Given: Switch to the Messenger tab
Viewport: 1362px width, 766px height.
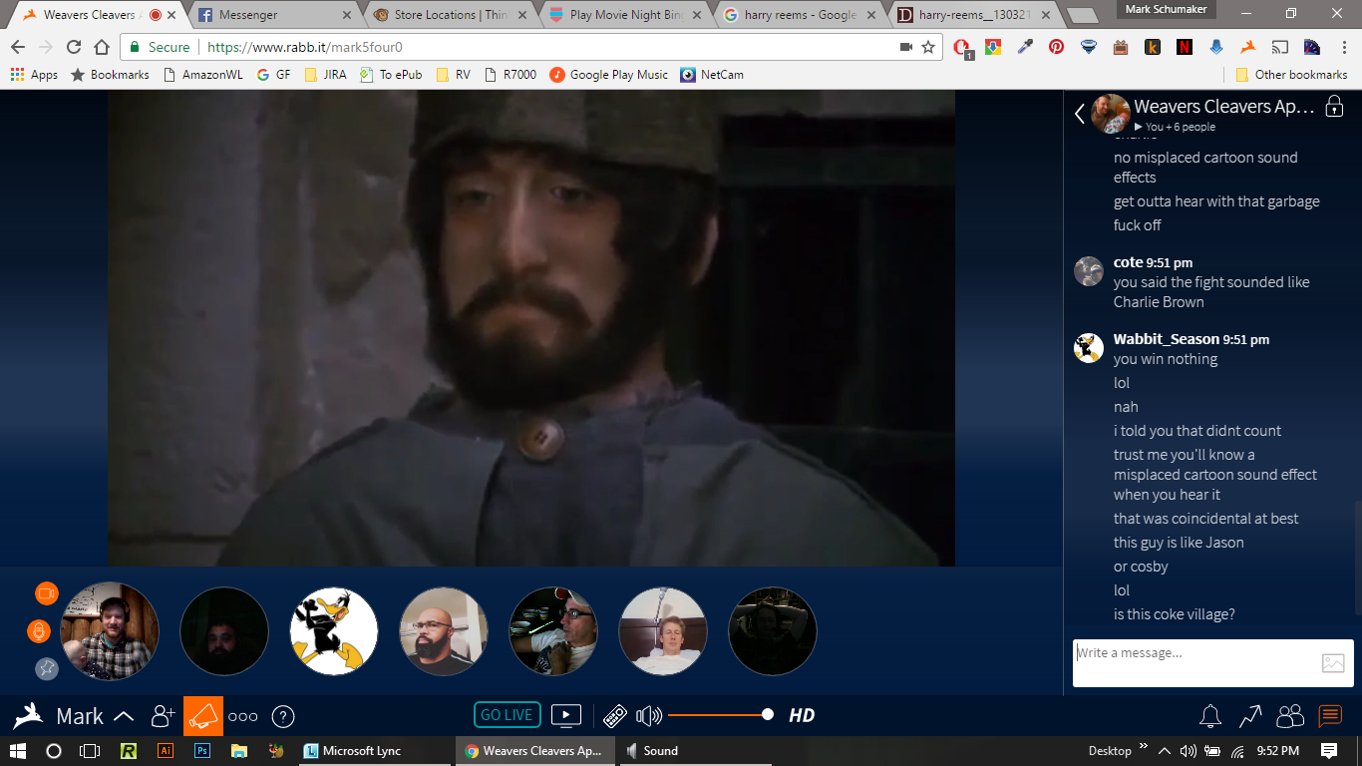Looking at the screenshot, I should (x=275, y=15).
